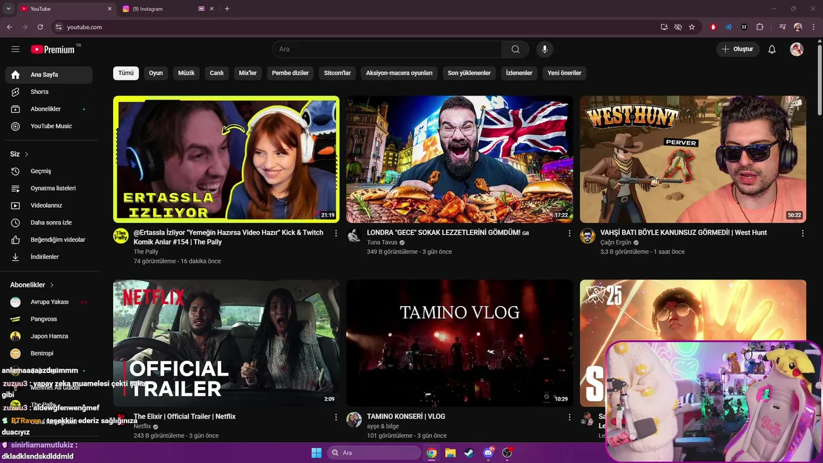Open more options for Londra video
The height and width of the screenshot is (463, 823).
coord(569,233)
